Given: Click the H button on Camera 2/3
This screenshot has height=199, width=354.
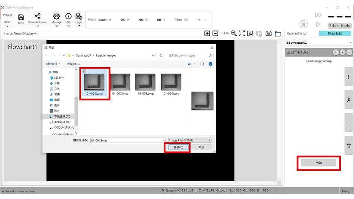Looking at the screenshot, I should (x=336, y=52).
